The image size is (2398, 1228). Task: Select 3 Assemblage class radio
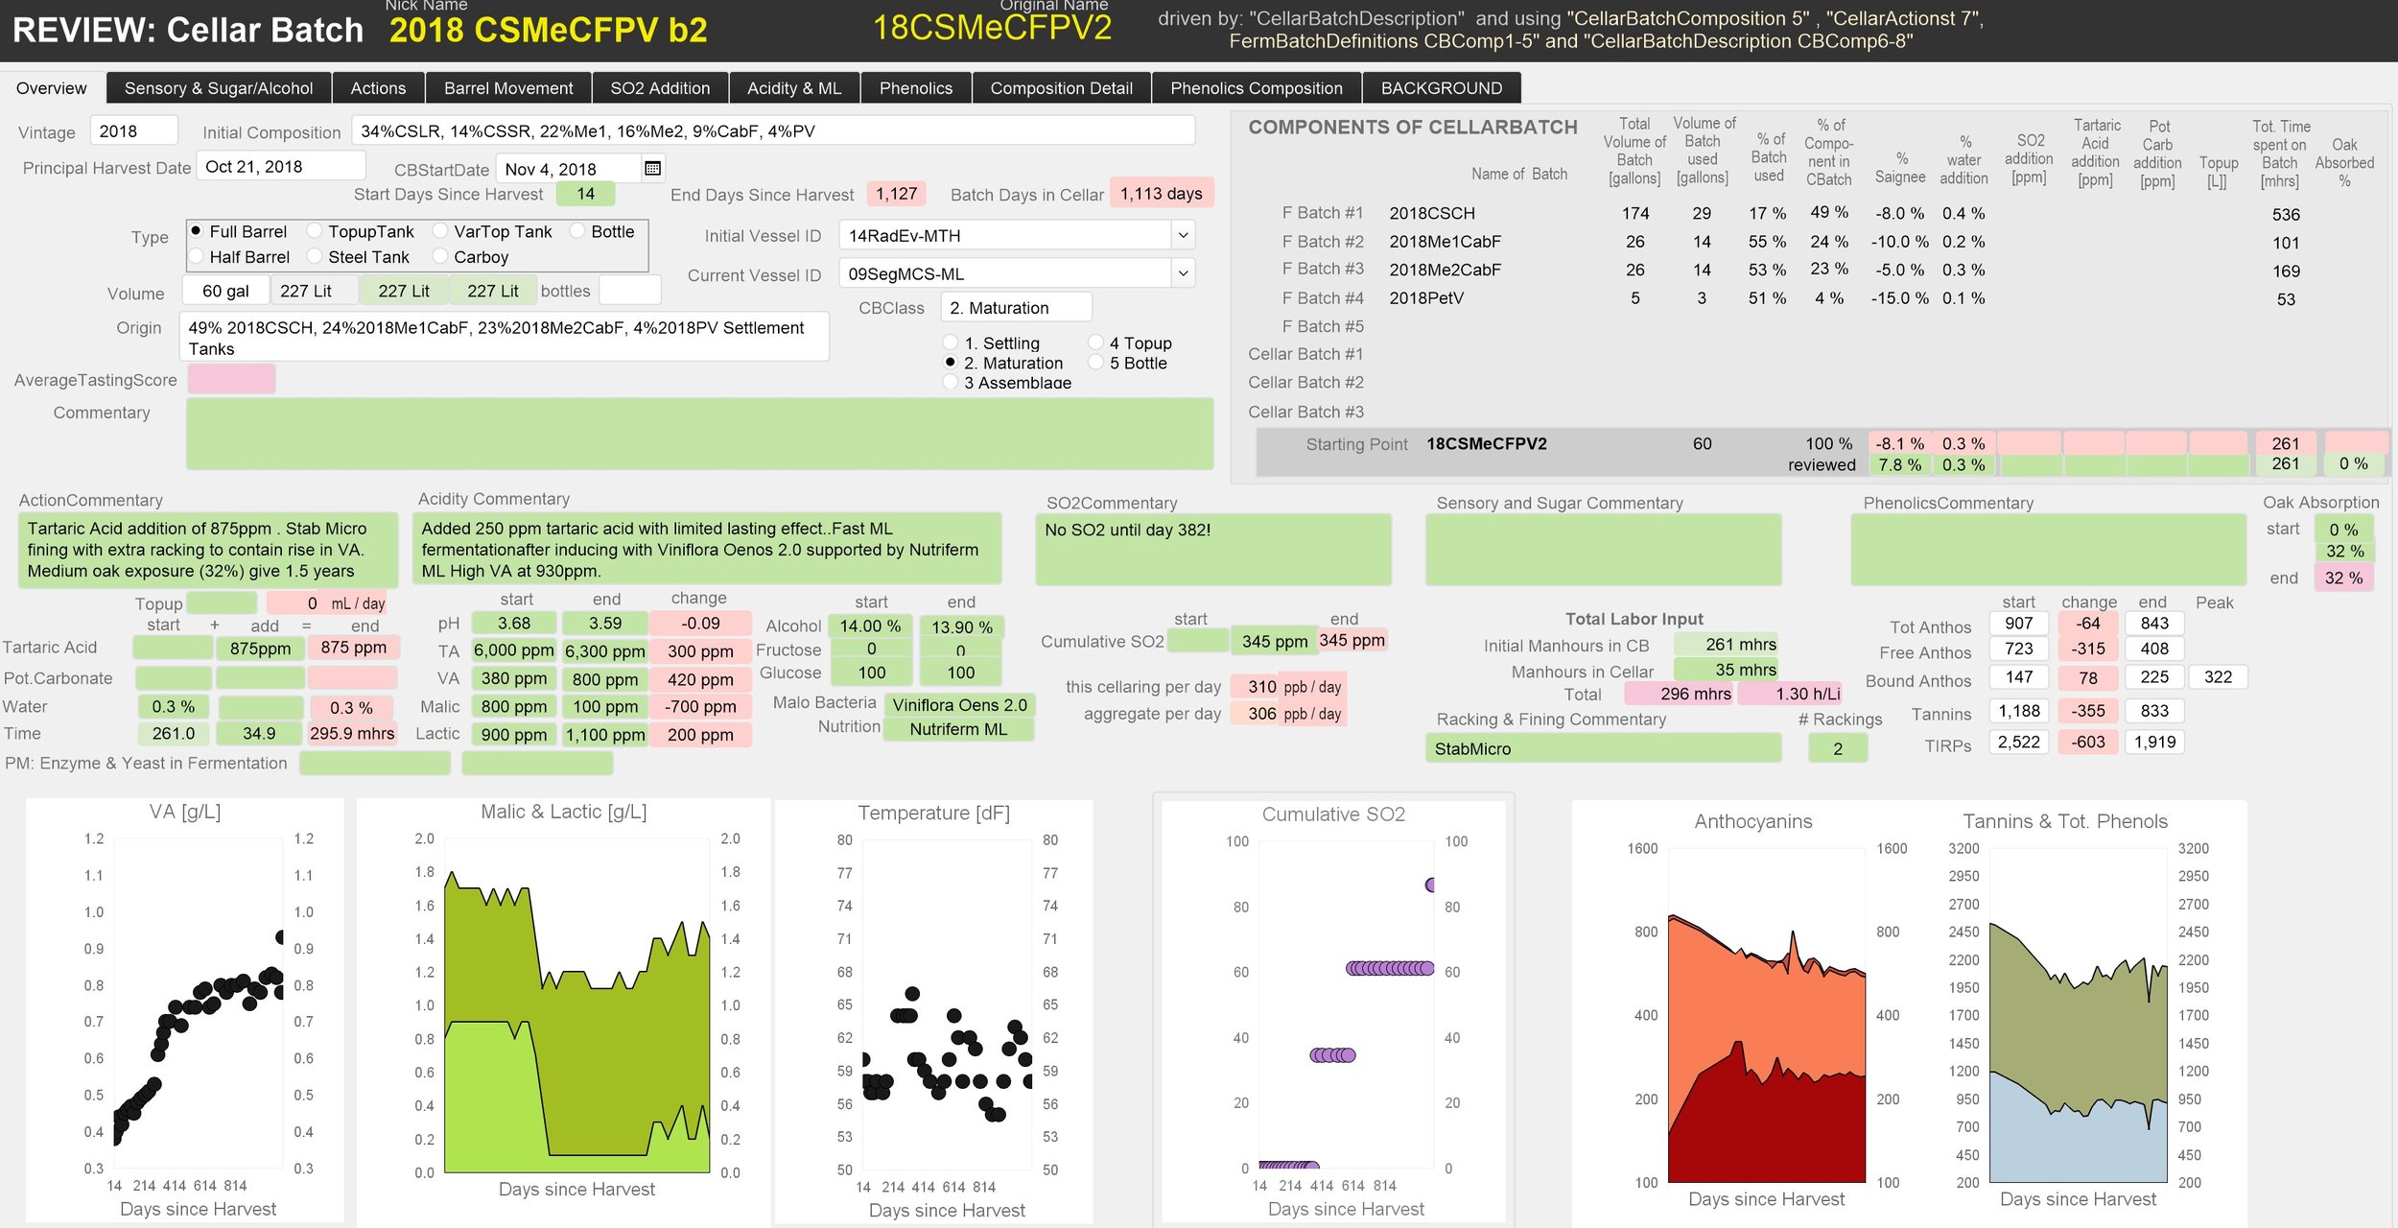coord(951,382)
